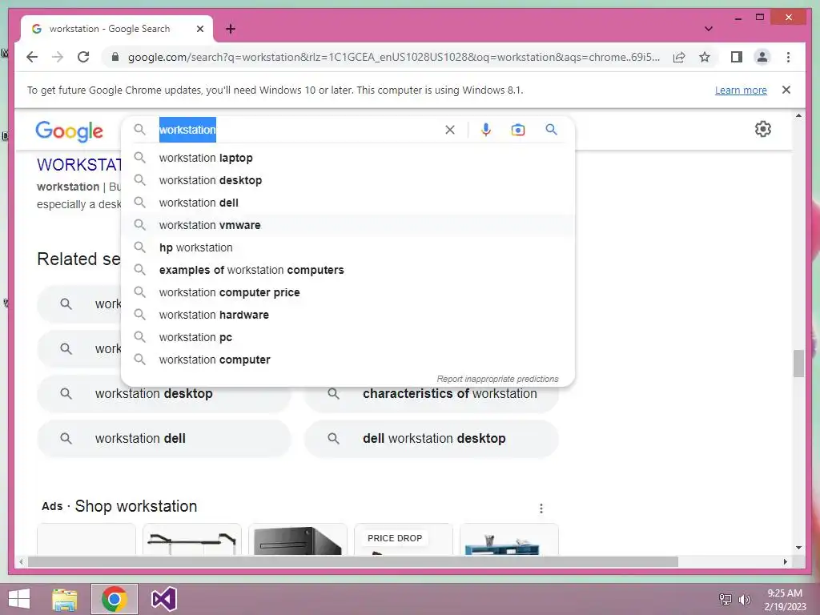Open the Learn more link
820x615 pixels.
[x=741, y=90]
